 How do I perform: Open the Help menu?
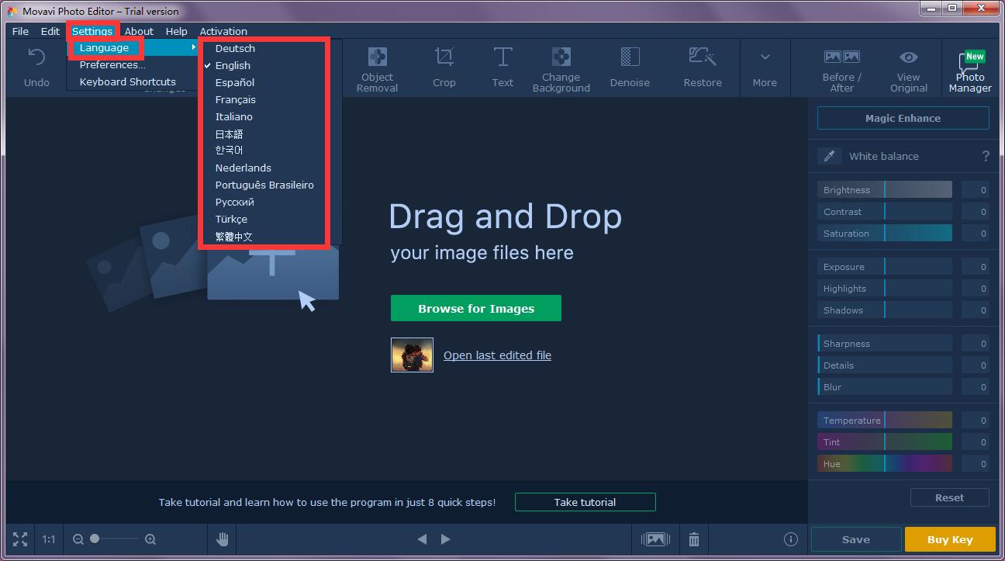click(x=177, y=31)
